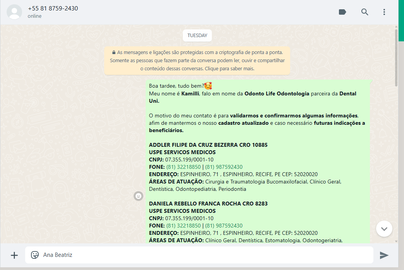Click the ÁREAS DE ATUAÇÃO line under ADDLER
Viewport: 404px width, 270px height.
pyautogui.click(x=245, y=185)
